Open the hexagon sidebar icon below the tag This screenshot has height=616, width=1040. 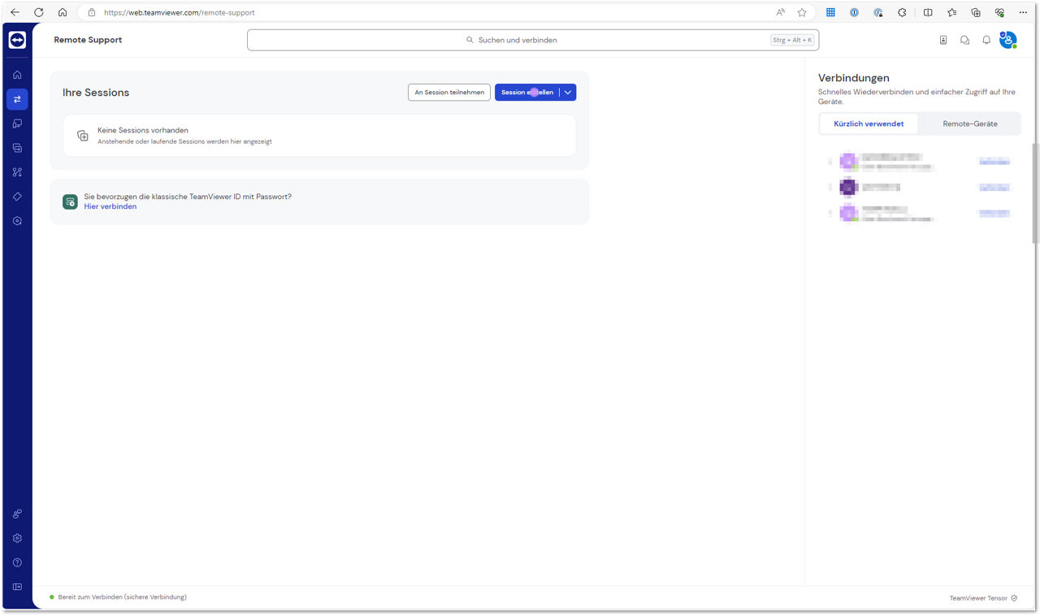pos(17,221)
